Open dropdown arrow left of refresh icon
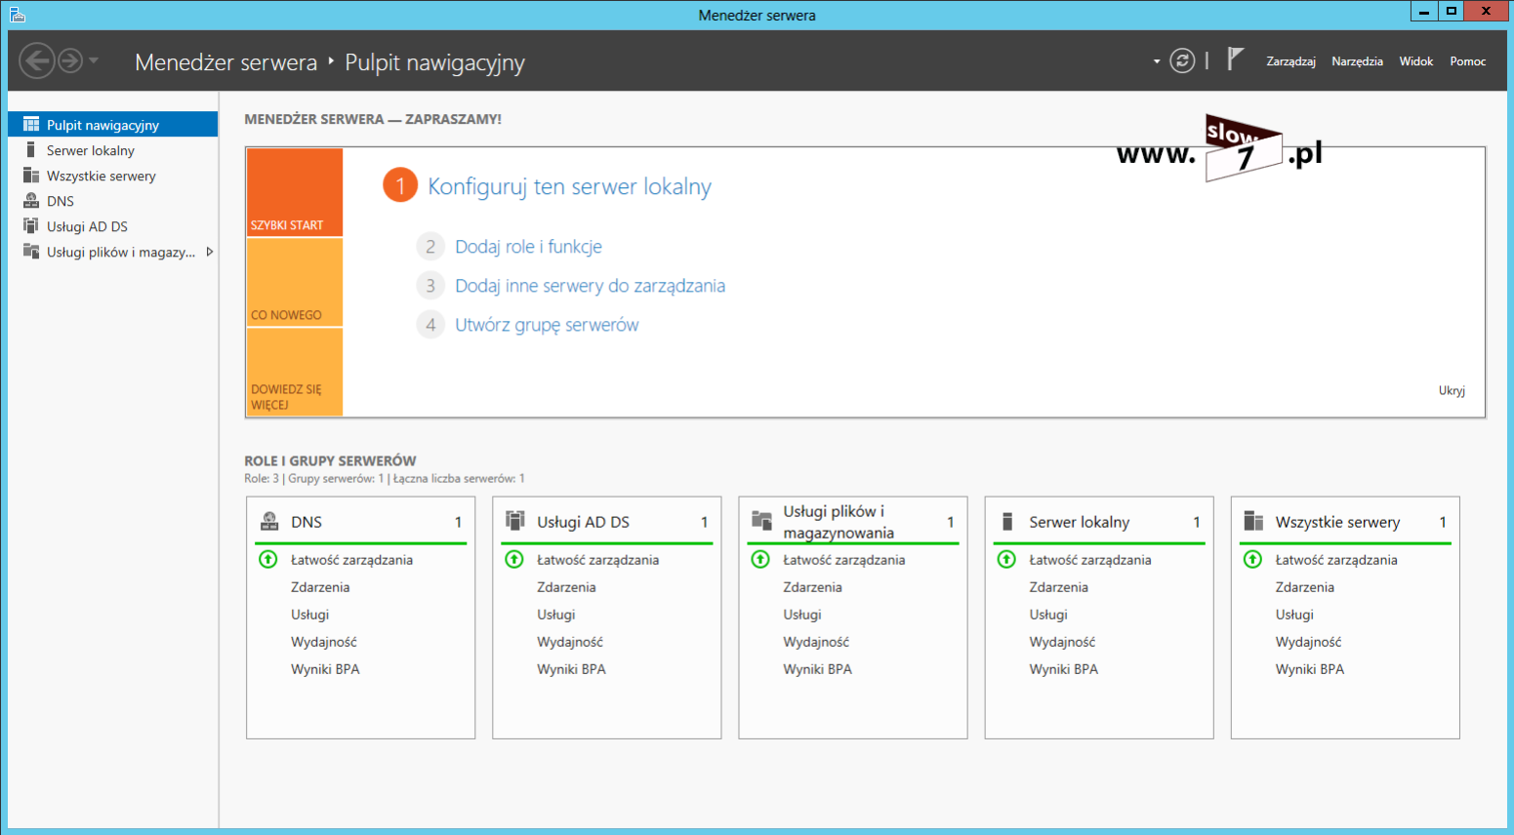 click(1157, 61)
